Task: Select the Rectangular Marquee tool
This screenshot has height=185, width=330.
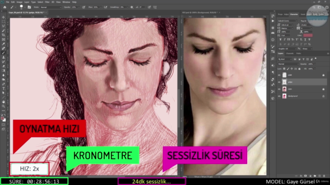Action: click(4, 22)
